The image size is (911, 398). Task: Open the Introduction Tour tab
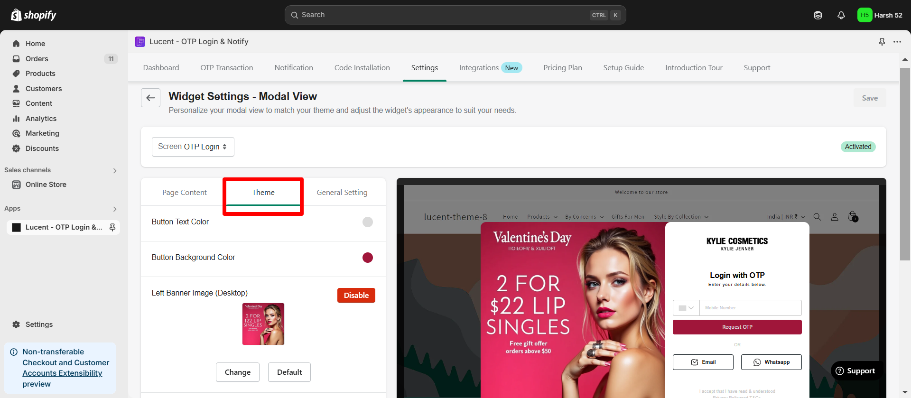coord(694,68)
